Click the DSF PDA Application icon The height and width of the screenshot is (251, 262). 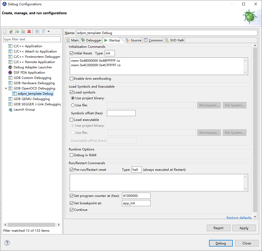[10, 73]
